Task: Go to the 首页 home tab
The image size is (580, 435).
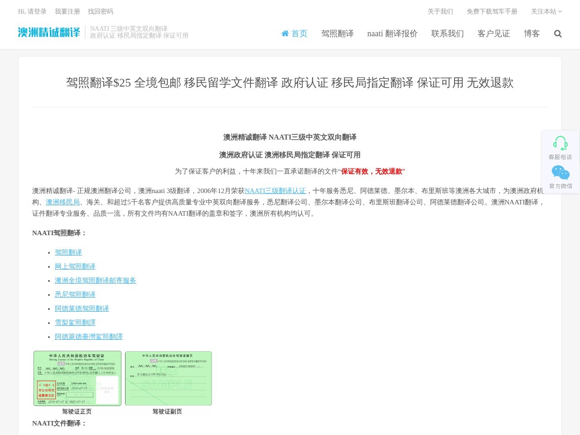Action: pos(295,34)
